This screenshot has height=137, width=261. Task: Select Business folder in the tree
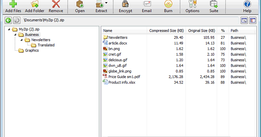32,35
